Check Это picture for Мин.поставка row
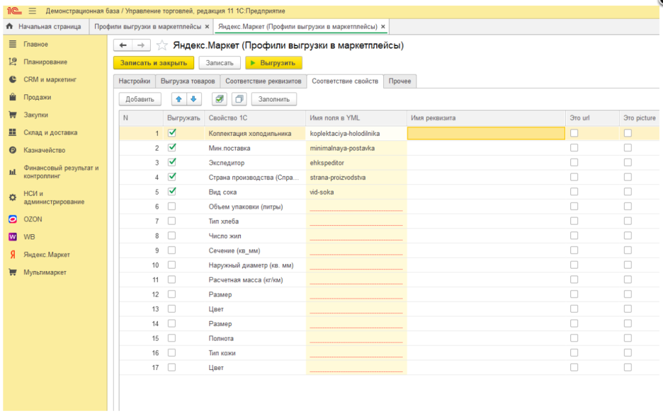The image size is (663, 416). [x=627, y=148]
